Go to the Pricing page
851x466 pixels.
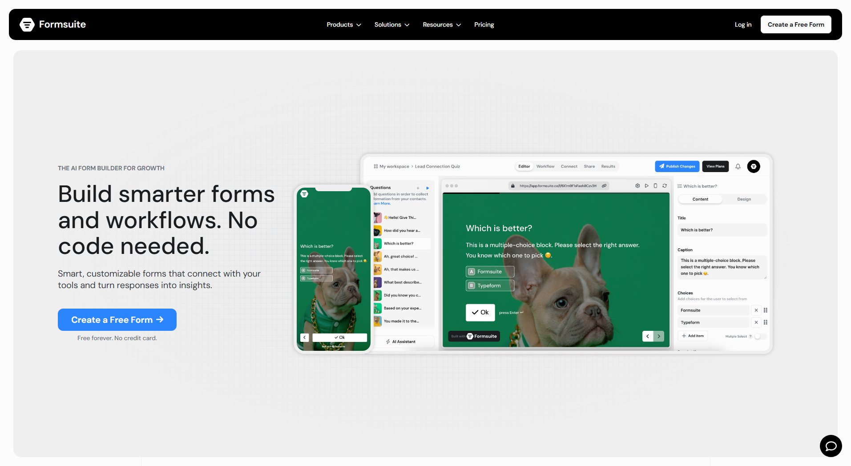[x=484, y=24]
